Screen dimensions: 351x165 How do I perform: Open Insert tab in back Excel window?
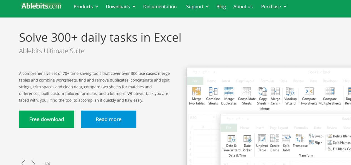coord(226,81)
